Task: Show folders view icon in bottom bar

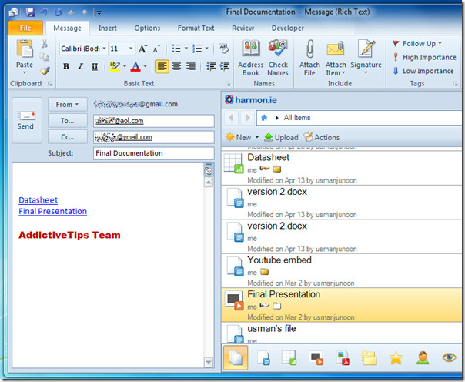Action: tap(370, 358)
